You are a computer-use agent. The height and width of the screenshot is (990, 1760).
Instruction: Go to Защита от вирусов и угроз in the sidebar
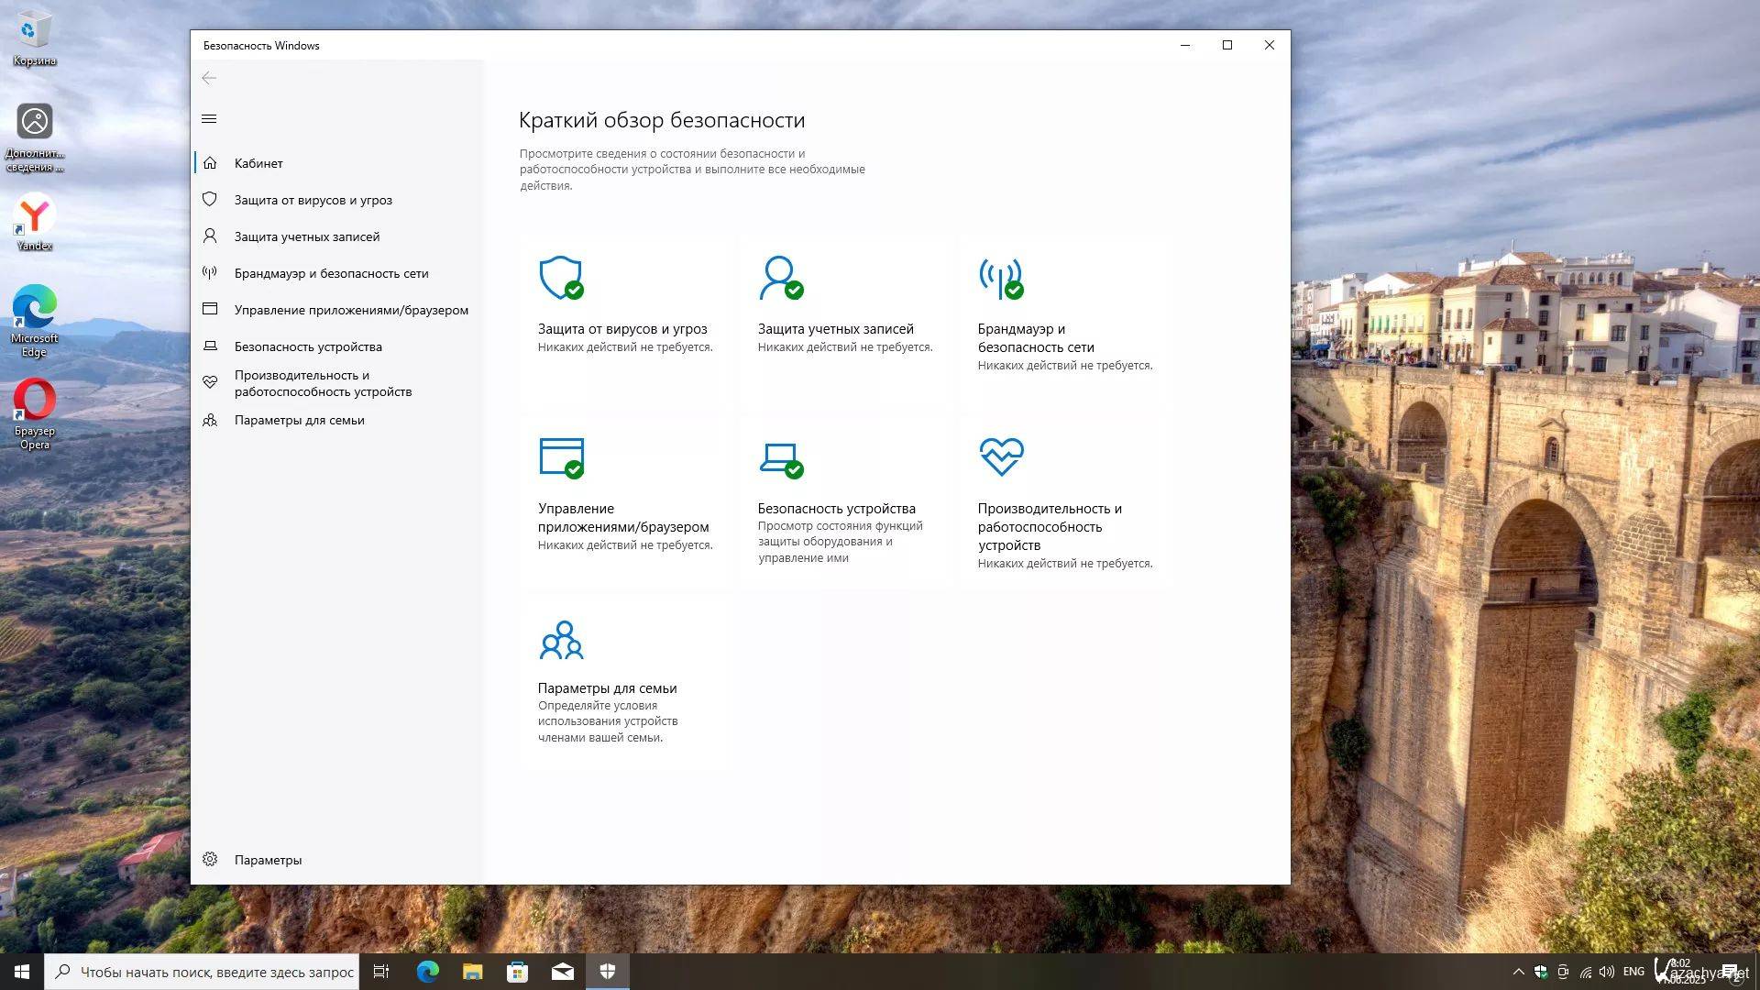pos(313,200)
